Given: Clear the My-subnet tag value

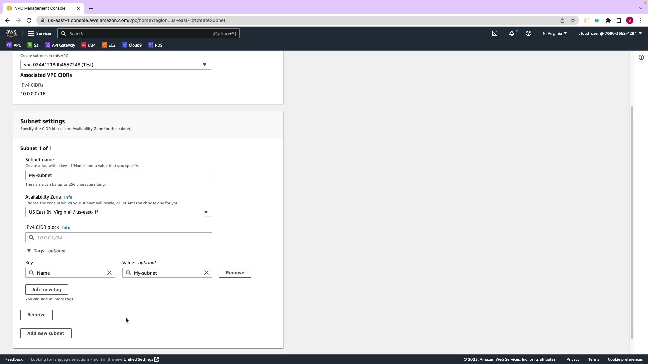Looking at the screenshot, I should click(x=206, y=273).
